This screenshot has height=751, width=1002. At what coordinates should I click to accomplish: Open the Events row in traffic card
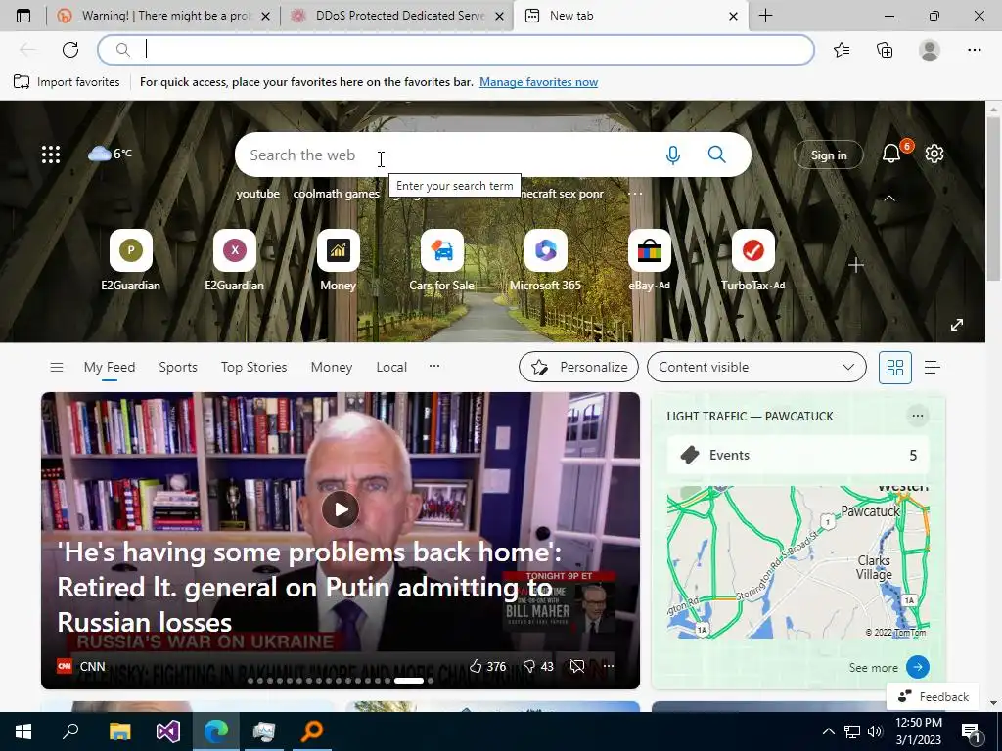point(798,456)
